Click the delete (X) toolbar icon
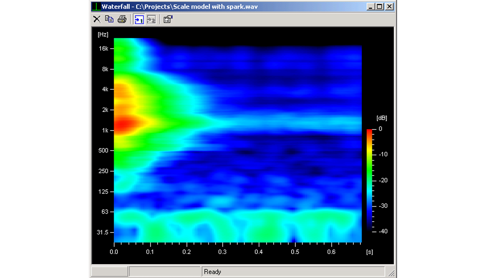 [97, 19]
